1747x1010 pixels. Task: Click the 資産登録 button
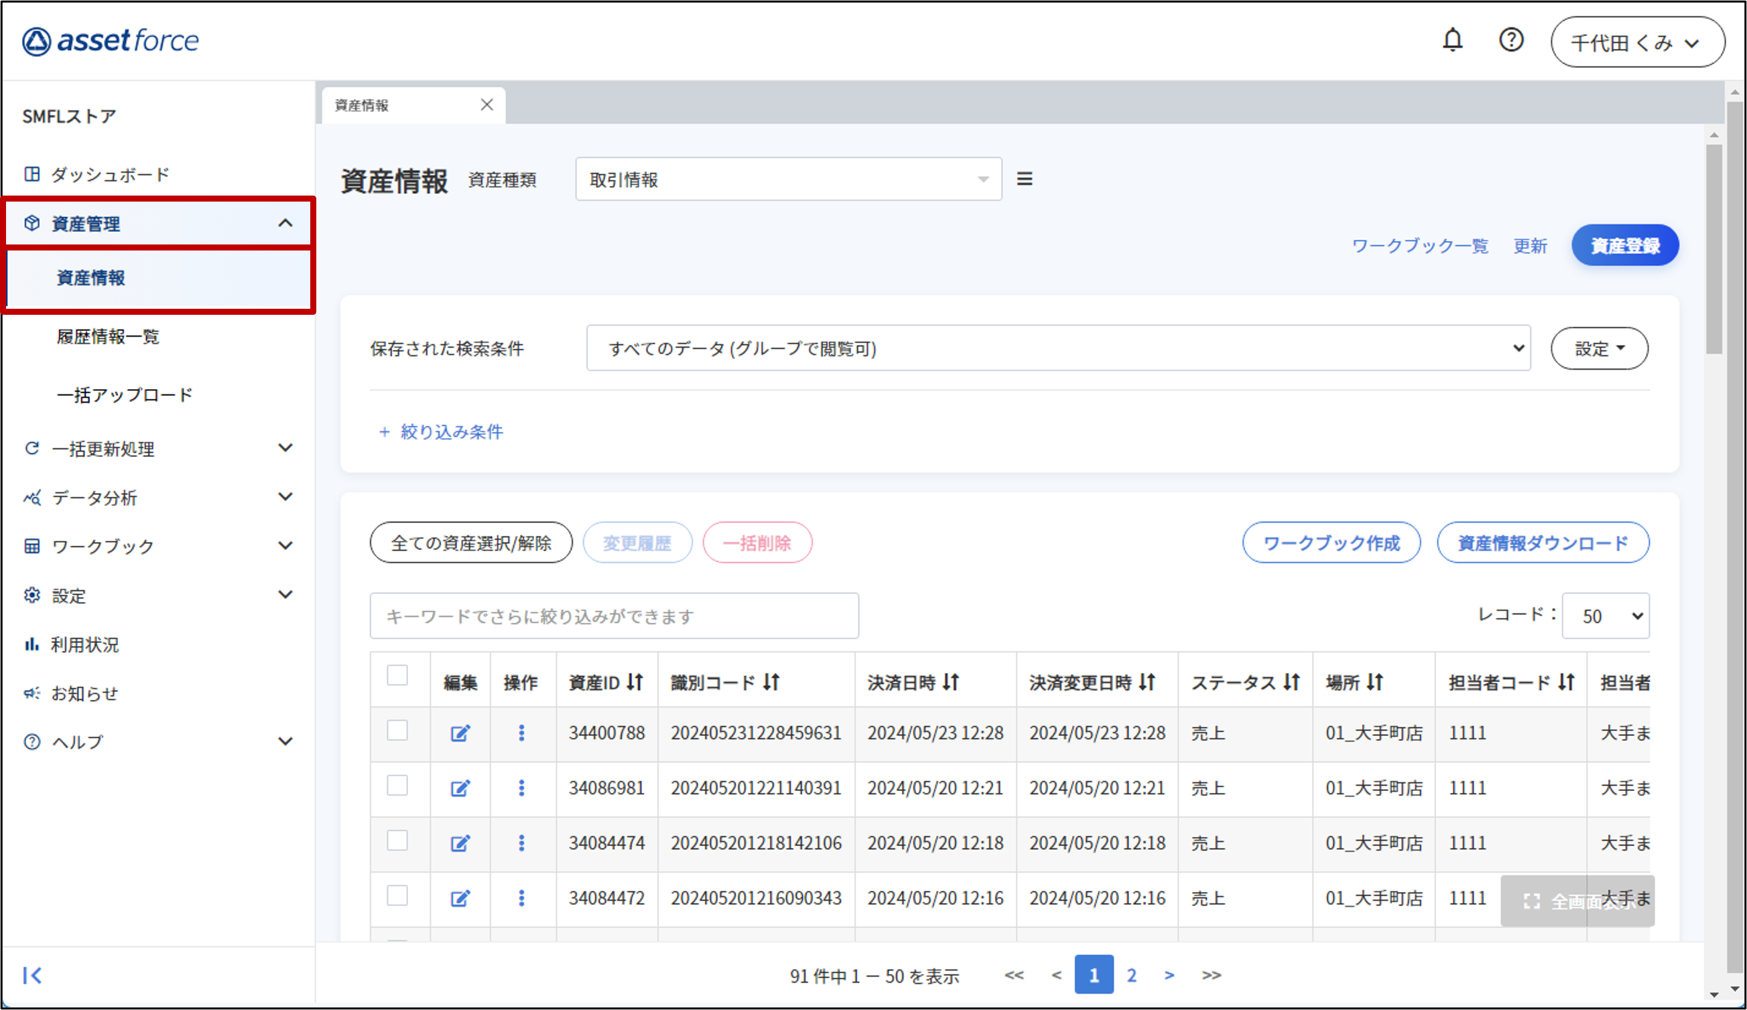(1625, 245)
